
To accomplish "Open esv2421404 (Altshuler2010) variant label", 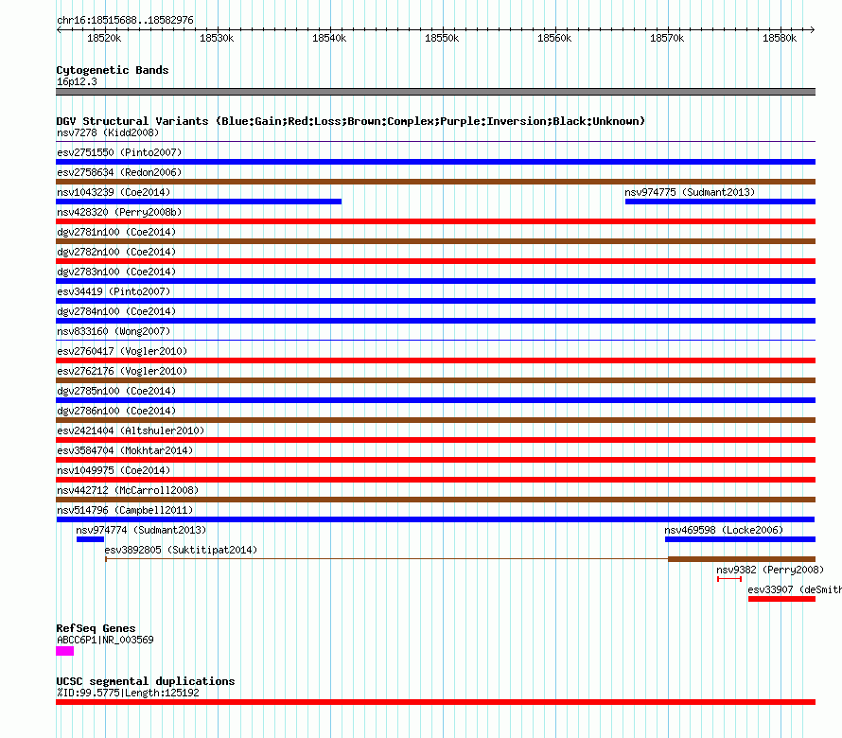I will pyautogui.click(x=131, y=430).
